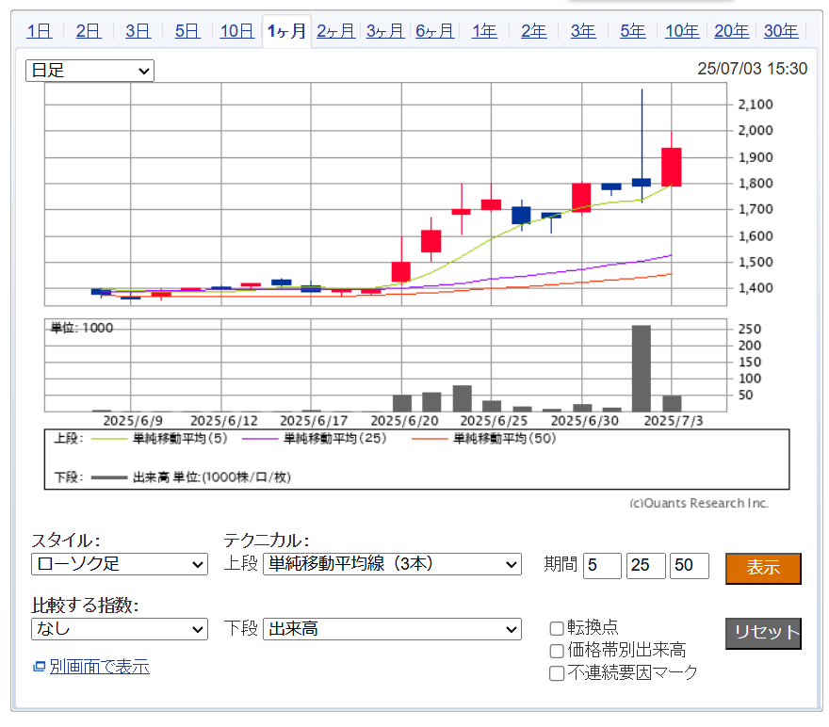829x727 pixels.
Task: Open the 日足 candle interval dropdown
Action: pos(89,71)
